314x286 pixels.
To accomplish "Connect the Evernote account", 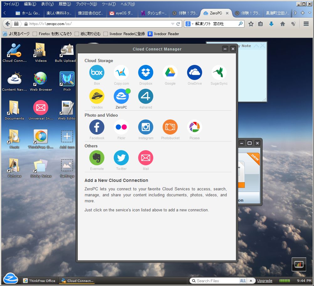I will 97,158.
